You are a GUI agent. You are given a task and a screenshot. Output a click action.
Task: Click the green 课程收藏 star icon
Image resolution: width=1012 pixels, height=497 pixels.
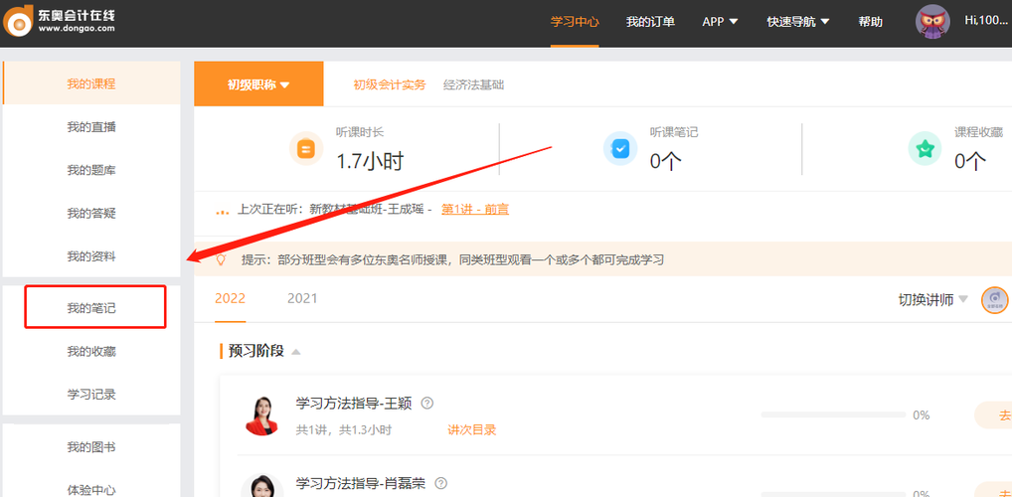tap(925, 149)
